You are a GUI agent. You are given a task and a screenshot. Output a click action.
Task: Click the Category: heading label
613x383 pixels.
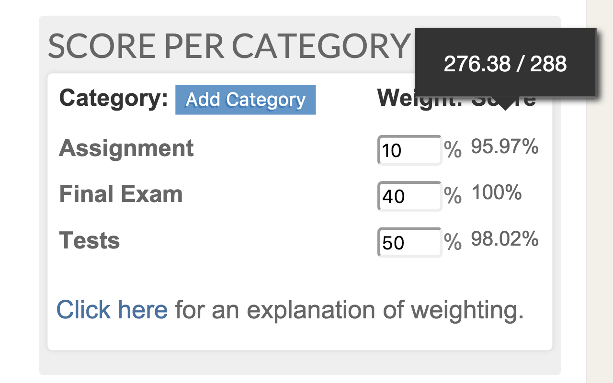point(114,98)
